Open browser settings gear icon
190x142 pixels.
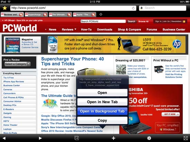[149, 138]
